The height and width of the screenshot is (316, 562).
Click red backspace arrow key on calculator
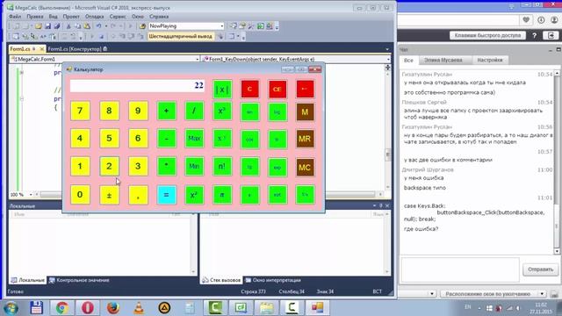pos(305,89)
